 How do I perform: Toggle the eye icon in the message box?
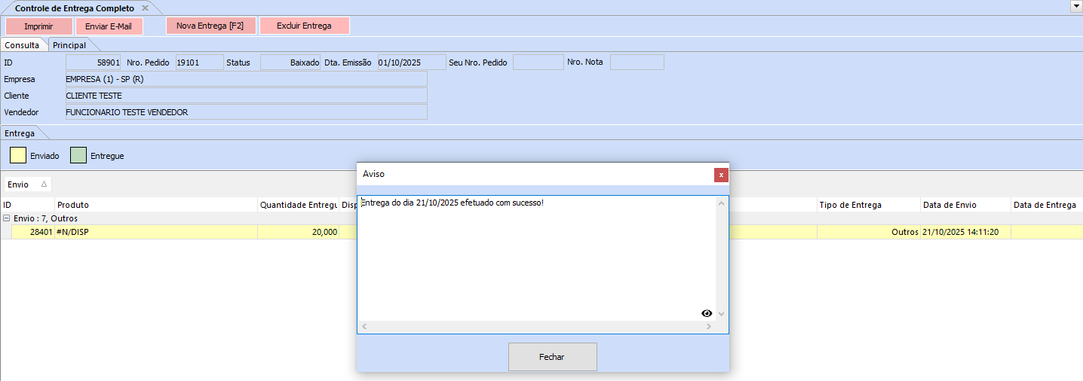tap(707, 313)
